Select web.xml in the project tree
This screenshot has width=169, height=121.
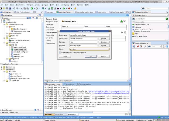click(17, 54)
